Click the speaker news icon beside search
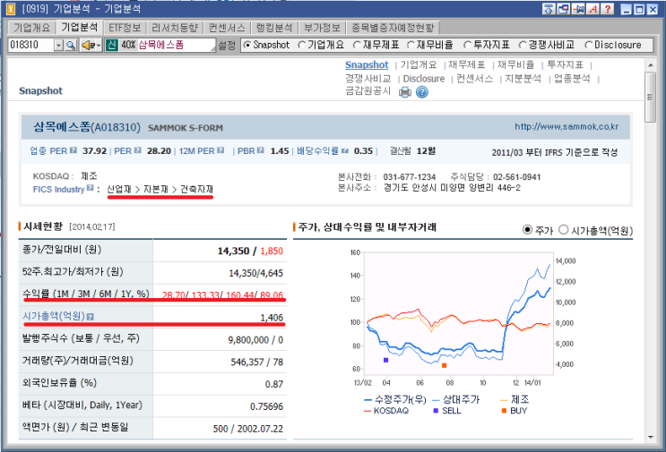666x452 pixels. (88, 45)
